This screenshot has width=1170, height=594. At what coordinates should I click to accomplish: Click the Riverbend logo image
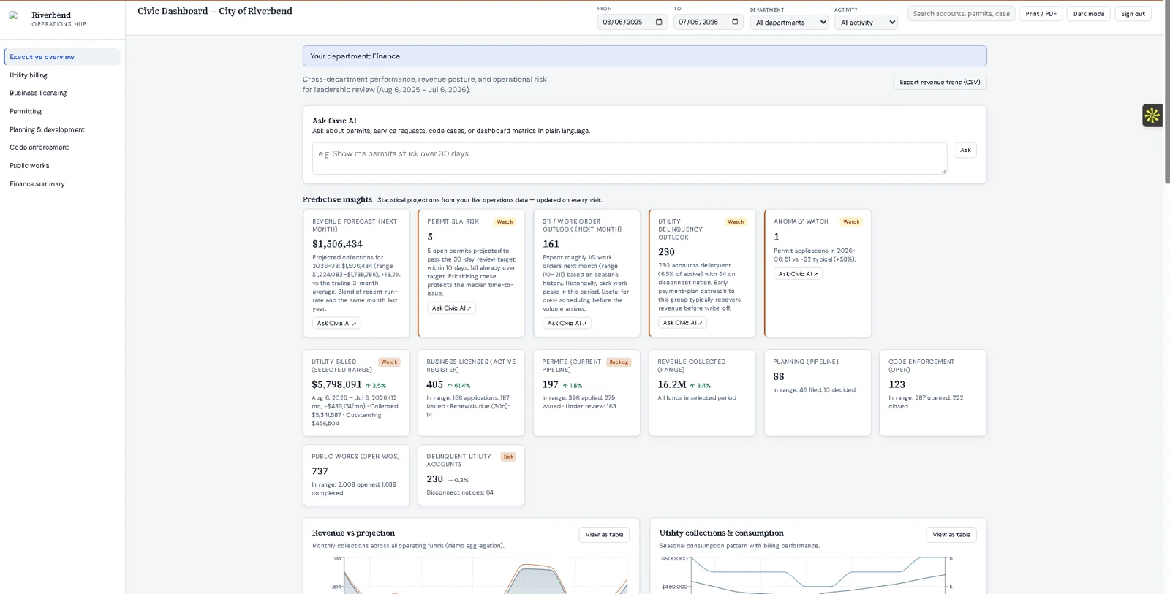pos(13,15)
